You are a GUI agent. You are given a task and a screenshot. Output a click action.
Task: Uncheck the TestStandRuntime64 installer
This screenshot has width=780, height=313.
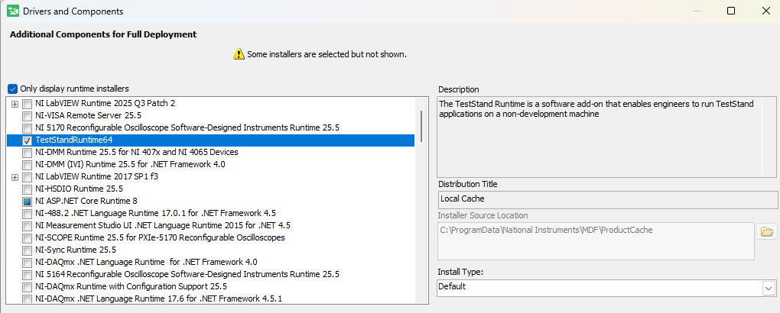(x=27, y=140)
